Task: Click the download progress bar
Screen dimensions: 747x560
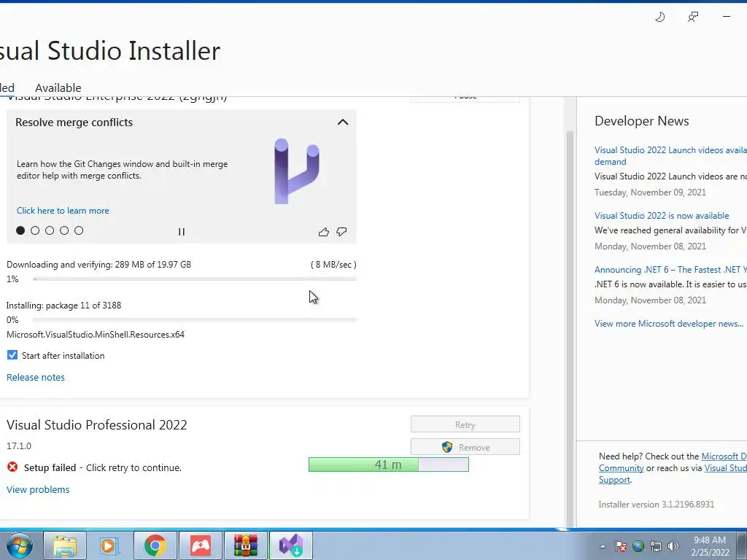Action: point(195,279)
